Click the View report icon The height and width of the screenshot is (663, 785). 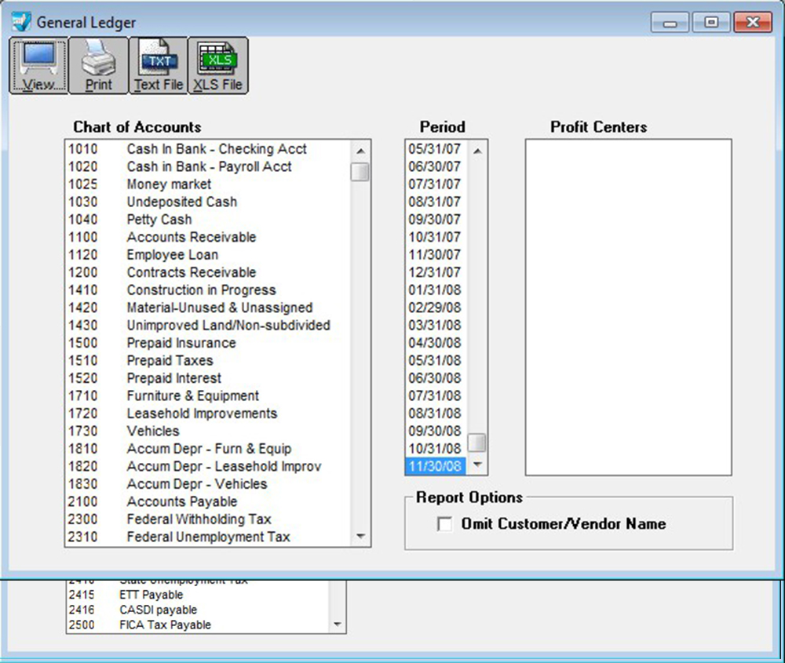pos(38,66)
